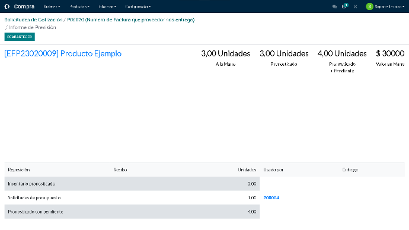Screen dimensions: 409x230
Task: Click the 'Recibo' column header
Action: (x=120, y=170)
